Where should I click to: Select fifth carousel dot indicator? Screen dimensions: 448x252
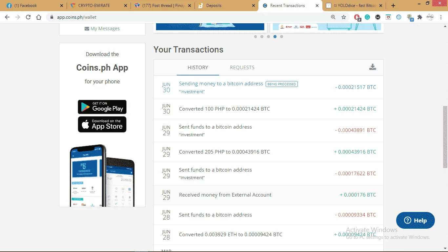point(281,36)
